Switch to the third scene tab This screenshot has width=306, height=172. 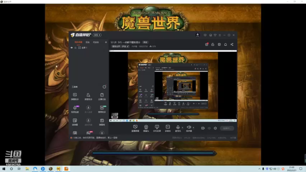[x=96, y=42]
